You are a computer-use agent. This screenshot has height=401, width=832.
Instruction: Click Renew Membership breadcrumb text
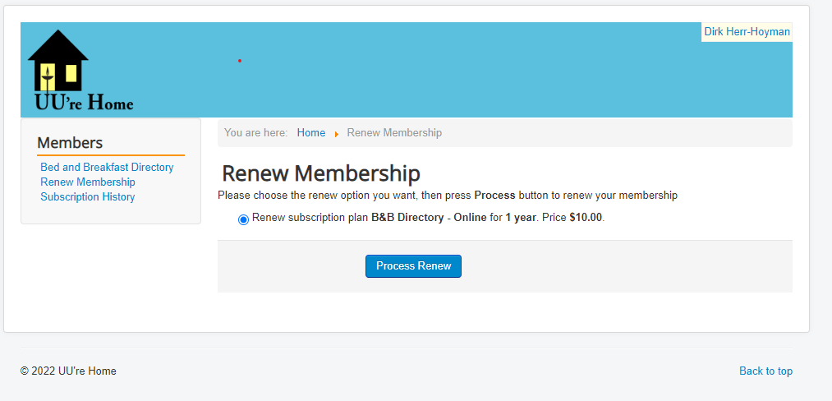click(x=394, y=133)
